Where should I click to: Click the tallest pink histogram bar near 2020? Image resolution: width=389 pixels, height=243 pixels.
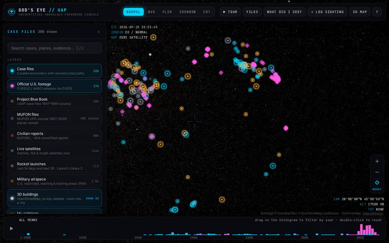(x=361, y=230)
